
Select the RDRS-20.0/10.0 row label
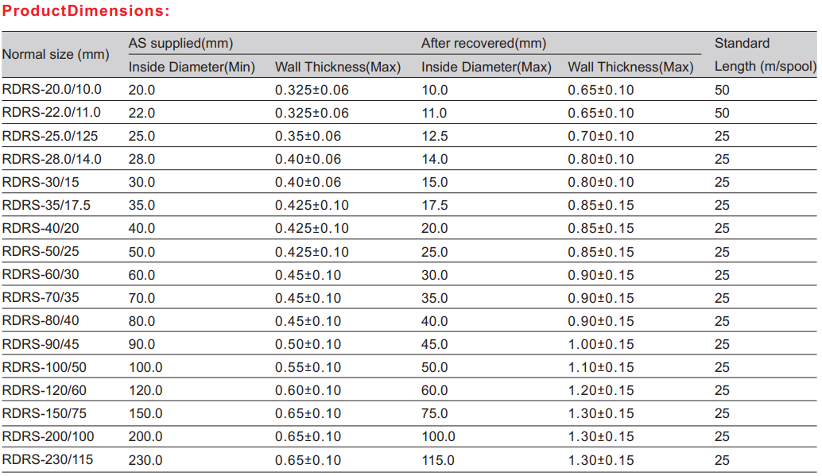coord(52,89)
